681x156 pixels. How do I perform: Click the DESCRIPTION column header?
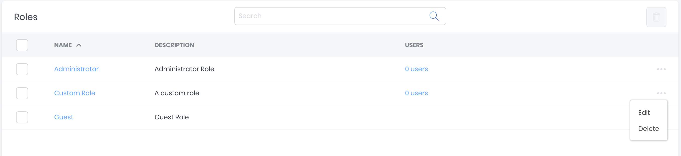[174, 45]
